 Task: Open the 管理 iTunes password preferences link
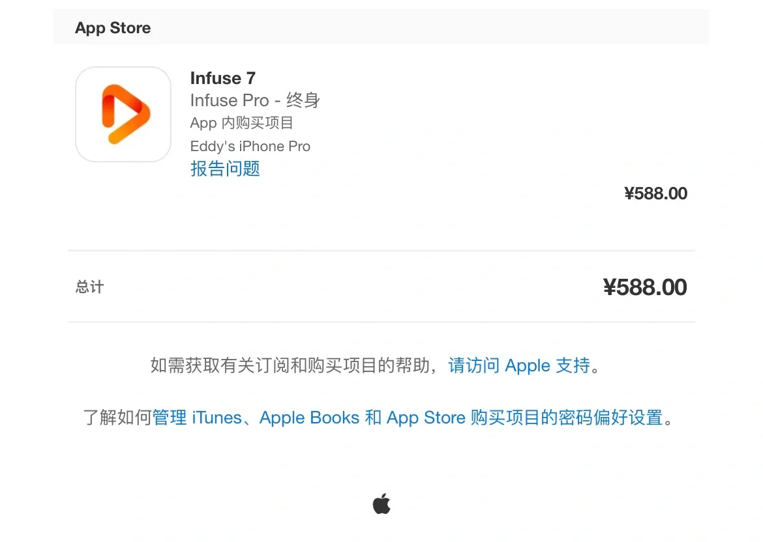point(408,418)
